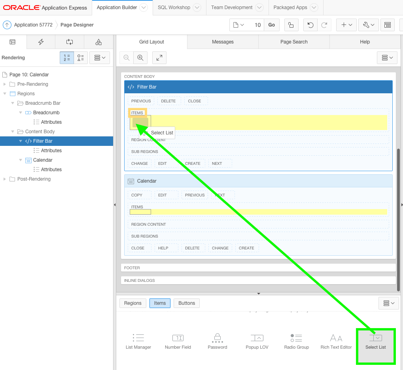Image resolution: width=403 pixels, height=370 pixels.
Task: Zoom in the grid layout
Action: [140, 58]
